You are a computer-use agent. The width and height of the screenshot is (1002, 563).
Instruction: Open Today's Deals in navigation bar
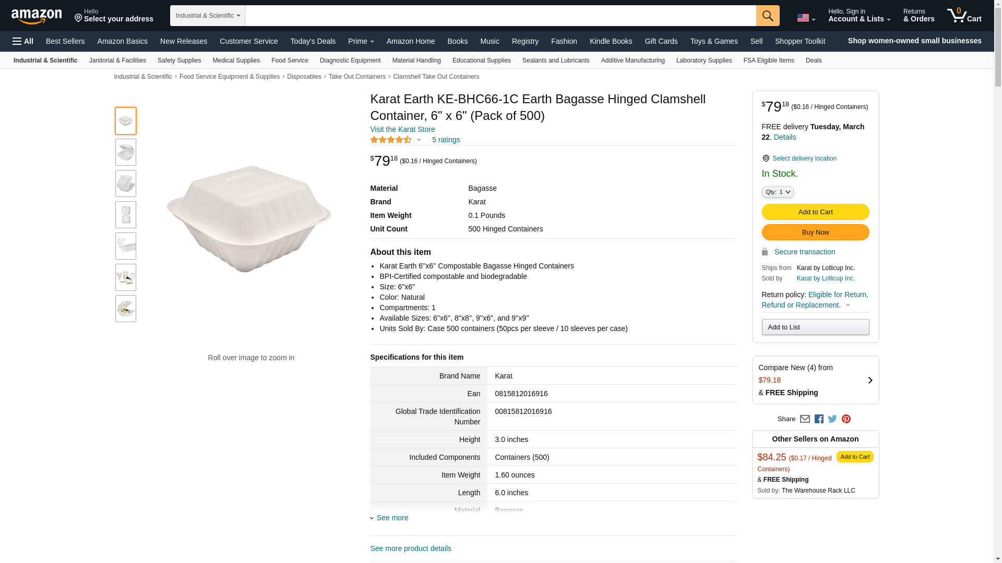[313, 41]
